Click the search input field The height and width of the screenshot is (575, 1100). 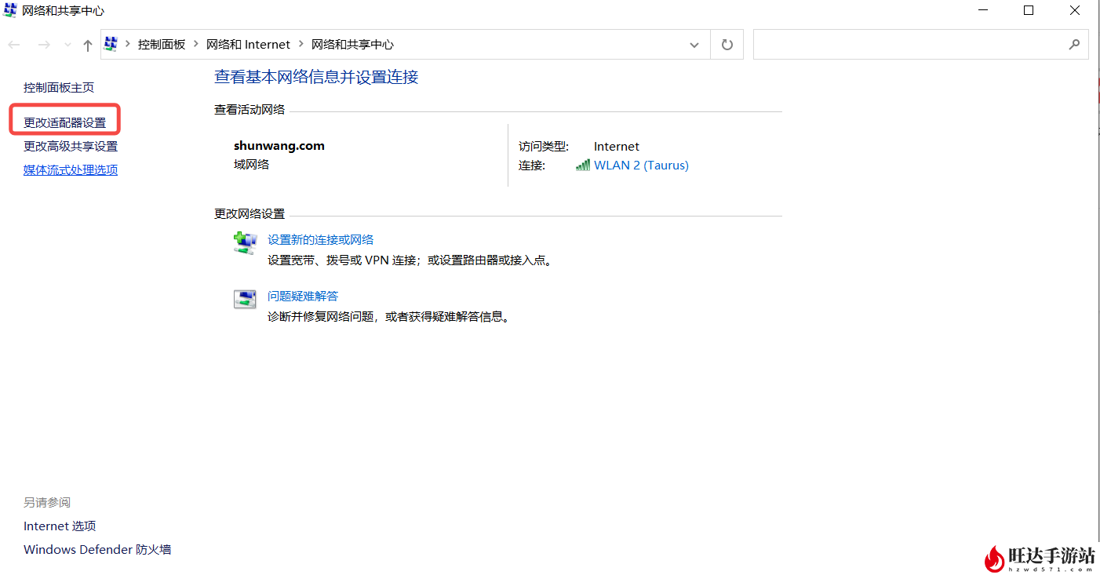coord(920,45)
